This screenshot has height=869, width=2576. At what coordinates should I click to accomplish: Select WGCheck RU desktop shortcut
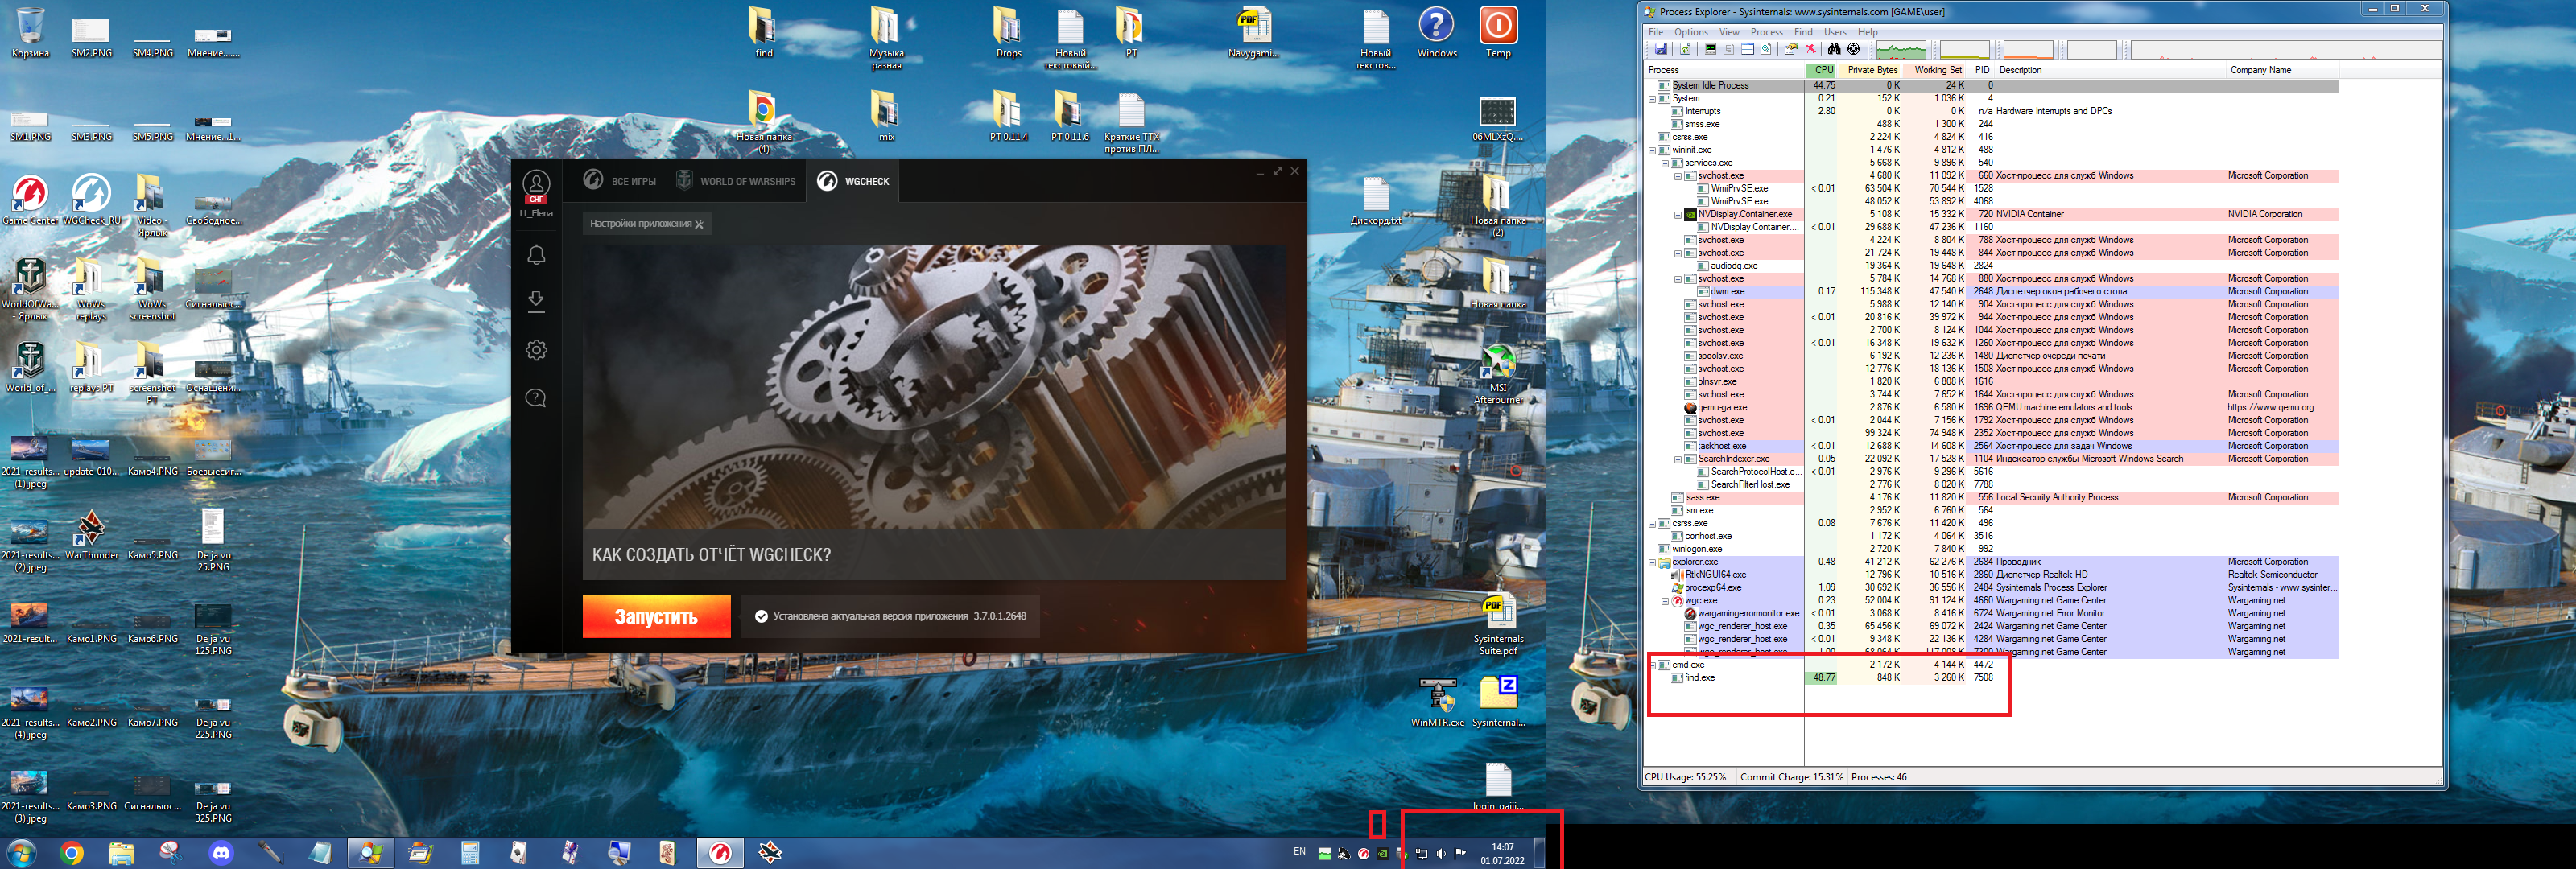[91, 199]
